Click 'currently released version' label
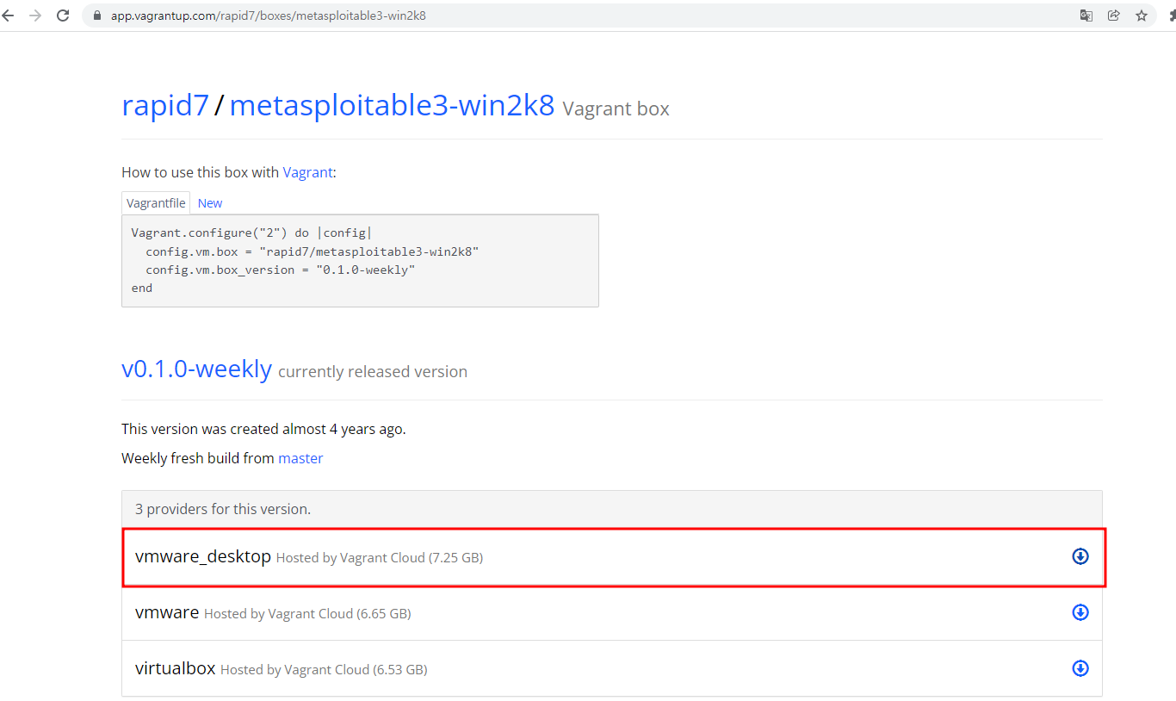Viewport: 1176px width, 701px height. [373, 372]
